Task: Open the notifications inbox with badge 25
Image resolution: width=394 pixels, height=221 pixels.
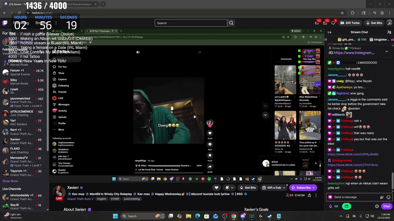Action: 325,23
